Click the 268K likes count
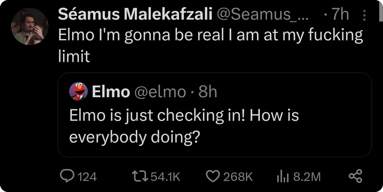 (x=238, y=177)
